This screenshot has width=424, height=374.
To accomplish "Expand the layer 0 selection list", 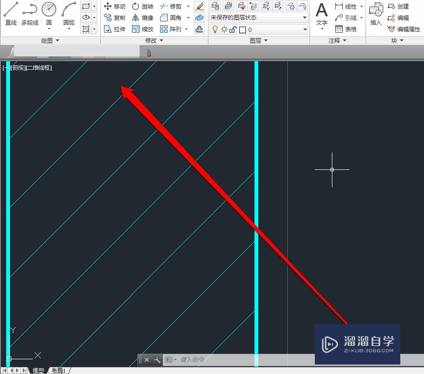I will (x=305, y=29).
